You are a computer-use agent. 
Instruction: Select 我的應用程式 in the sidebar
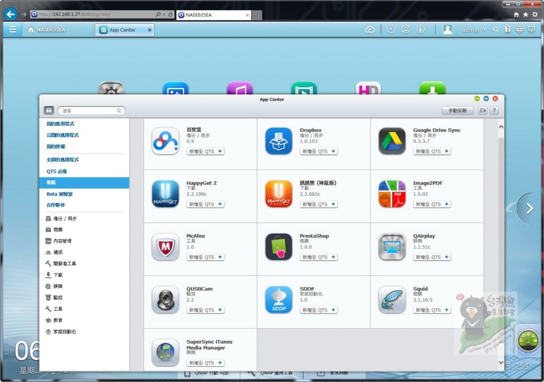61,124
